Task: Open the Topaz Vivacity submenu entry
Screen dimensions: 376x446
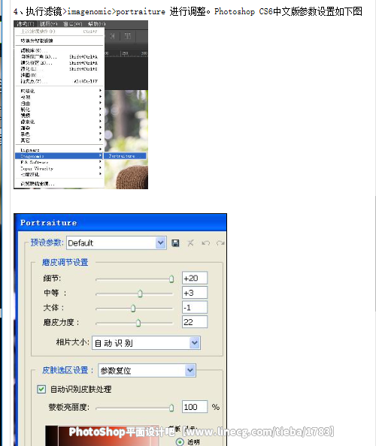Action: coord(59,168)
